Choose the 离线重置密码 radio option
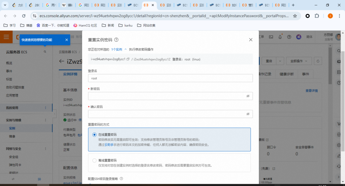Screen dimensions: 345x186 94,160
